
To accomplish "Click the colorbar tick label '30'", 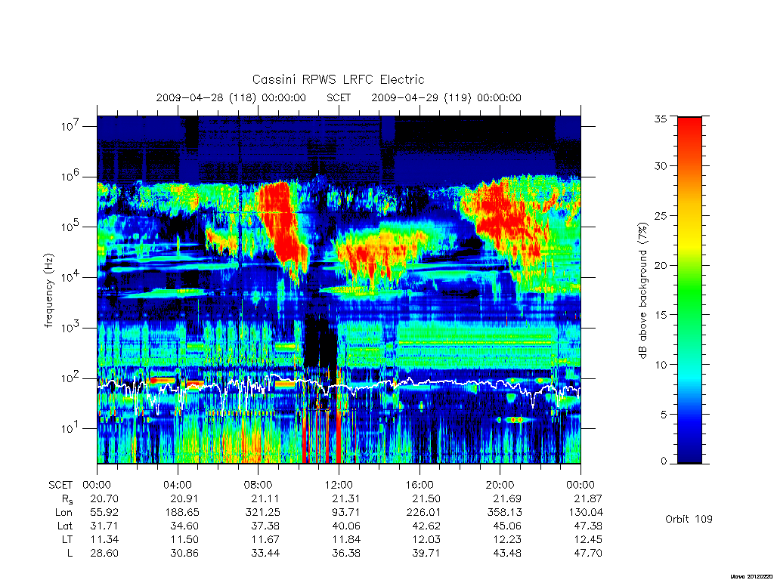I will tap(660, 165).
